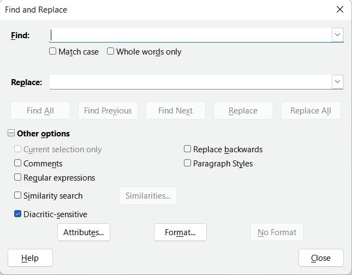Check the Paragraph Styles option
This screenshot has width=352, height=275.
tap(188, 163)
